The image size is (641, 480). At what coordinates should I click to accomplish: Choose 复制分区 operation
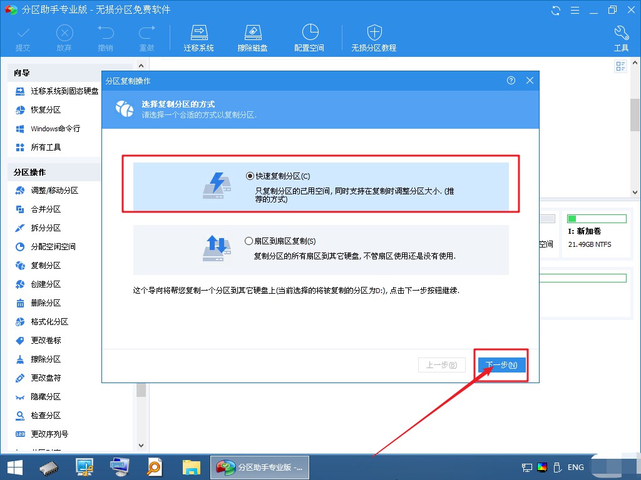click(38, 265)
